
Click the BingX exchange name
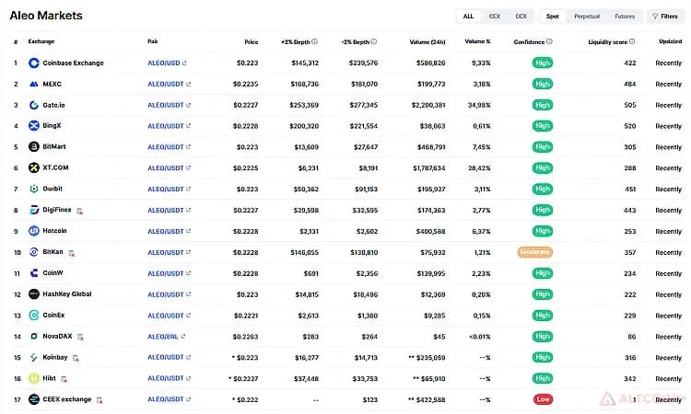(x=52, y=126)
